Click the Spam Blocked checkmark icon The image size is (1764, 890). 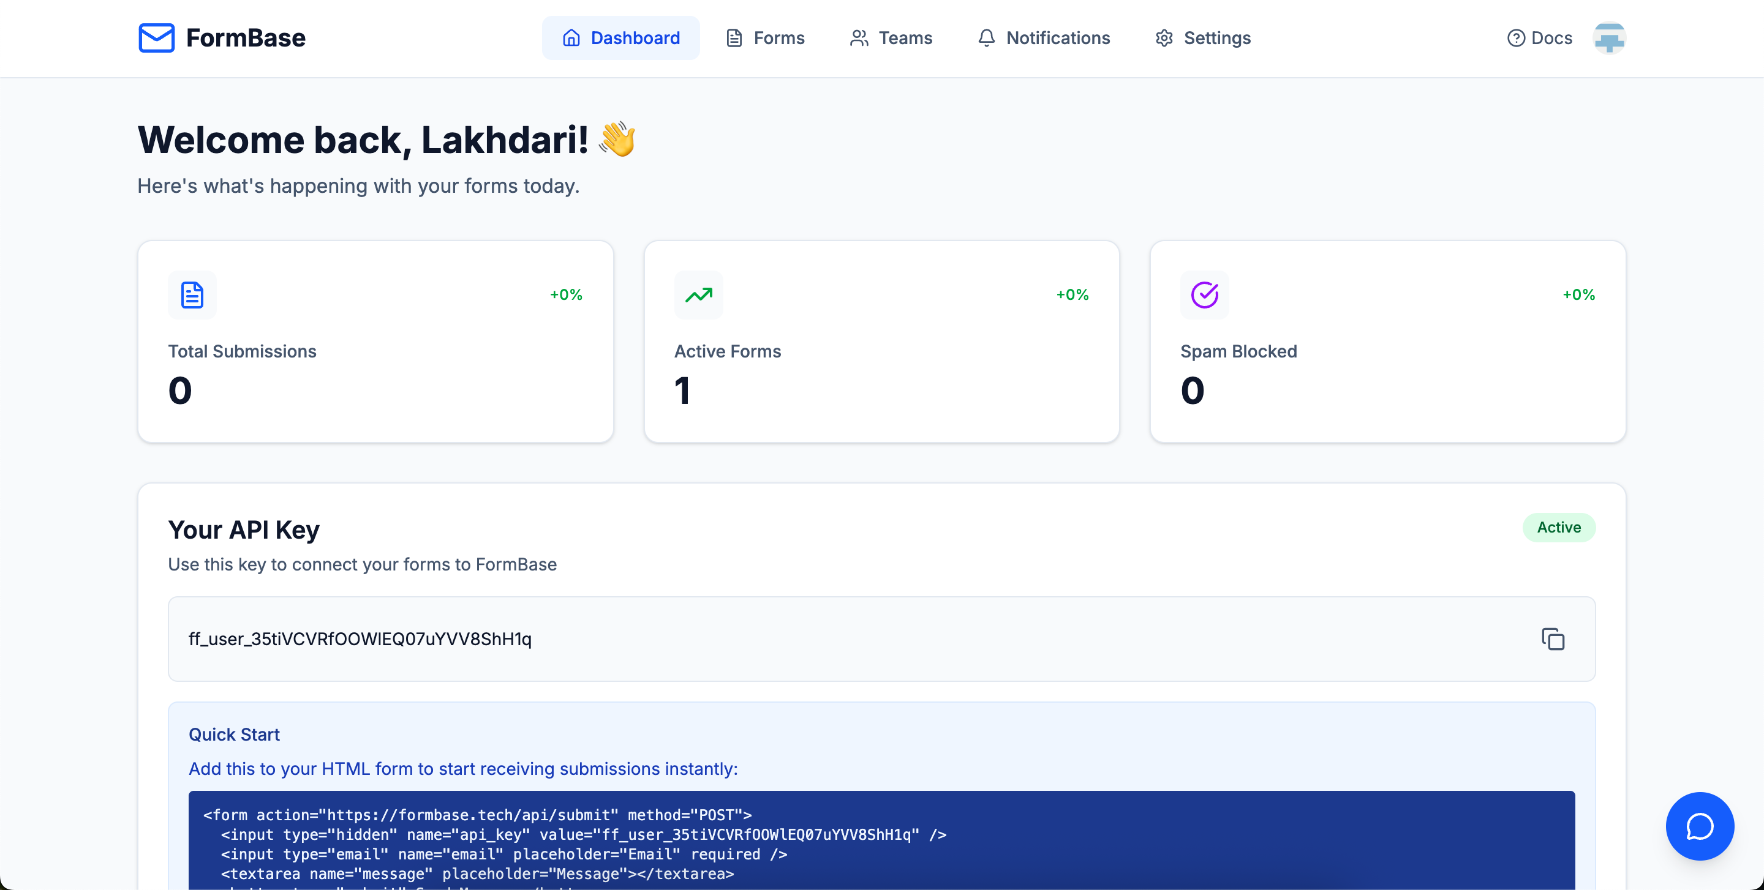coord(1205,295)
